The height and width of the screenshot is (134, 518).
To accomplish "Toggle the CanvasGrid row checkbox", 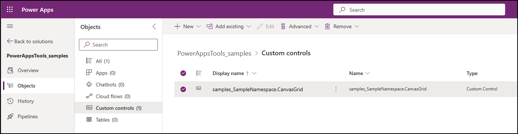I will pyautogui.click(x=183, y=89).
